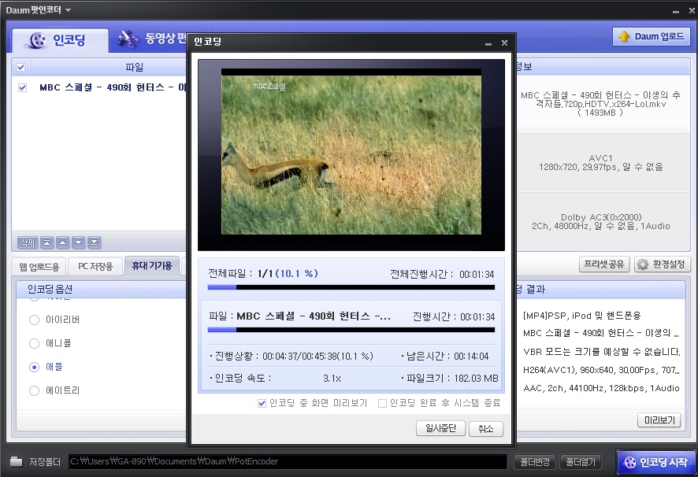The height and width of the screenshot is (477, 698).
Task: Open the PC 저장용 tab
Action: [x=95, y=267]
